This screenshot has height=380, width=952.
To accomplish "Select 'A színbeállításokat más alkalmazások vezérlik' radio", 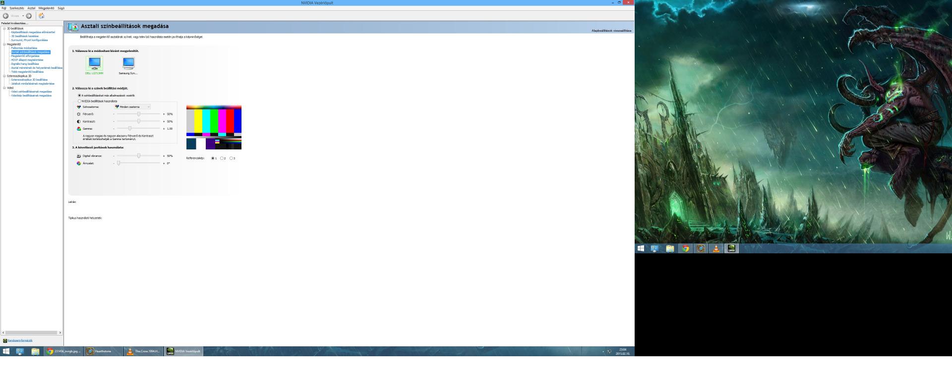I will click(79, 95).
